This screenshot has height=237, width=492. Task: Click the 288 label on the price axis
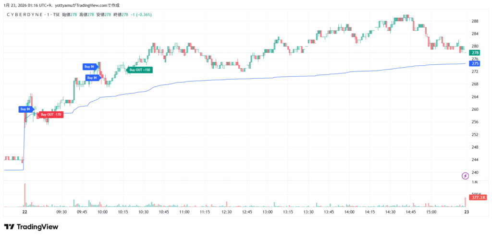[475, 21]
